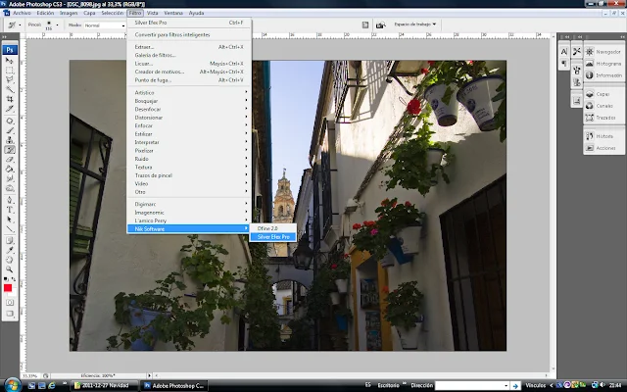Open the Navegador panel
Screen dimensions: 627x392
click(x=603, y=52)
